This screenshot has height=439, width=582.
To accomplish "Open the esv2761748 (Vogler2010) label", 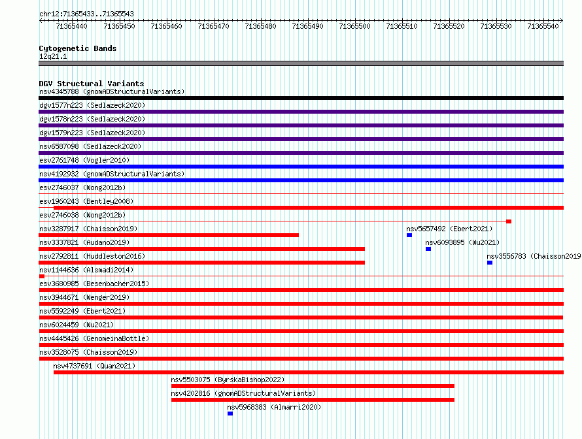I will (84, 160).
